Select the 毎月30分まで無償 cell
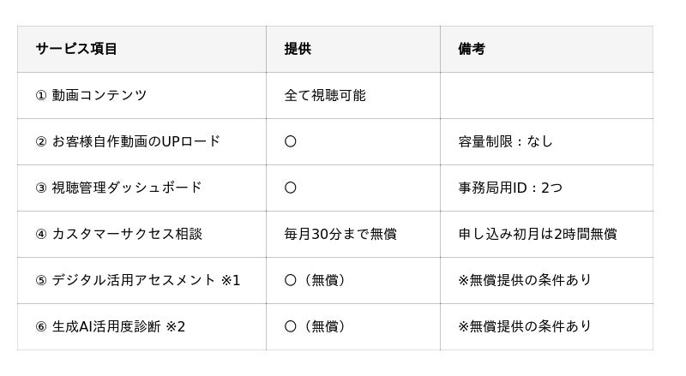The width and height of the screenshot is (686, 376). [x=340, y=234]
